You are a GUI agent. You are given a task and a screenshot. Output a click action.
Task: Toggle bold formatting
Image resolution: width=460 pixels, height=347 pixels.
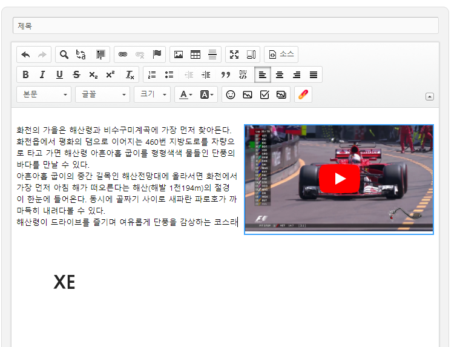click(x=25, y=74)
